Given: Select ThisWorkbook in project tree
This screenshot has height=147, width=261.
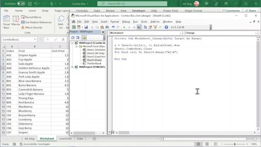Looking at the screenshot, I should [x=92, y=64].
